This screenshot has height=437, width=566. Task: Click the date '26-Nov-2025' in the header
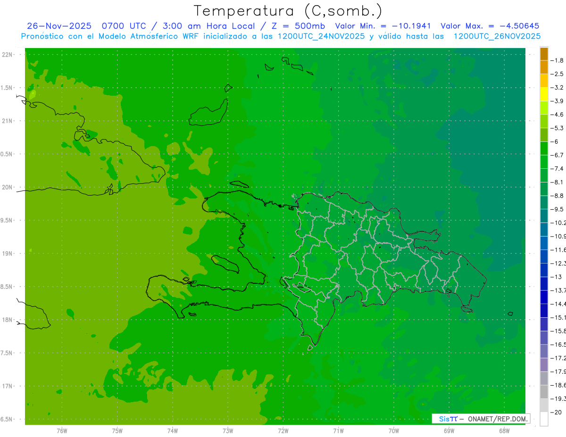click(x=59, y=26)
